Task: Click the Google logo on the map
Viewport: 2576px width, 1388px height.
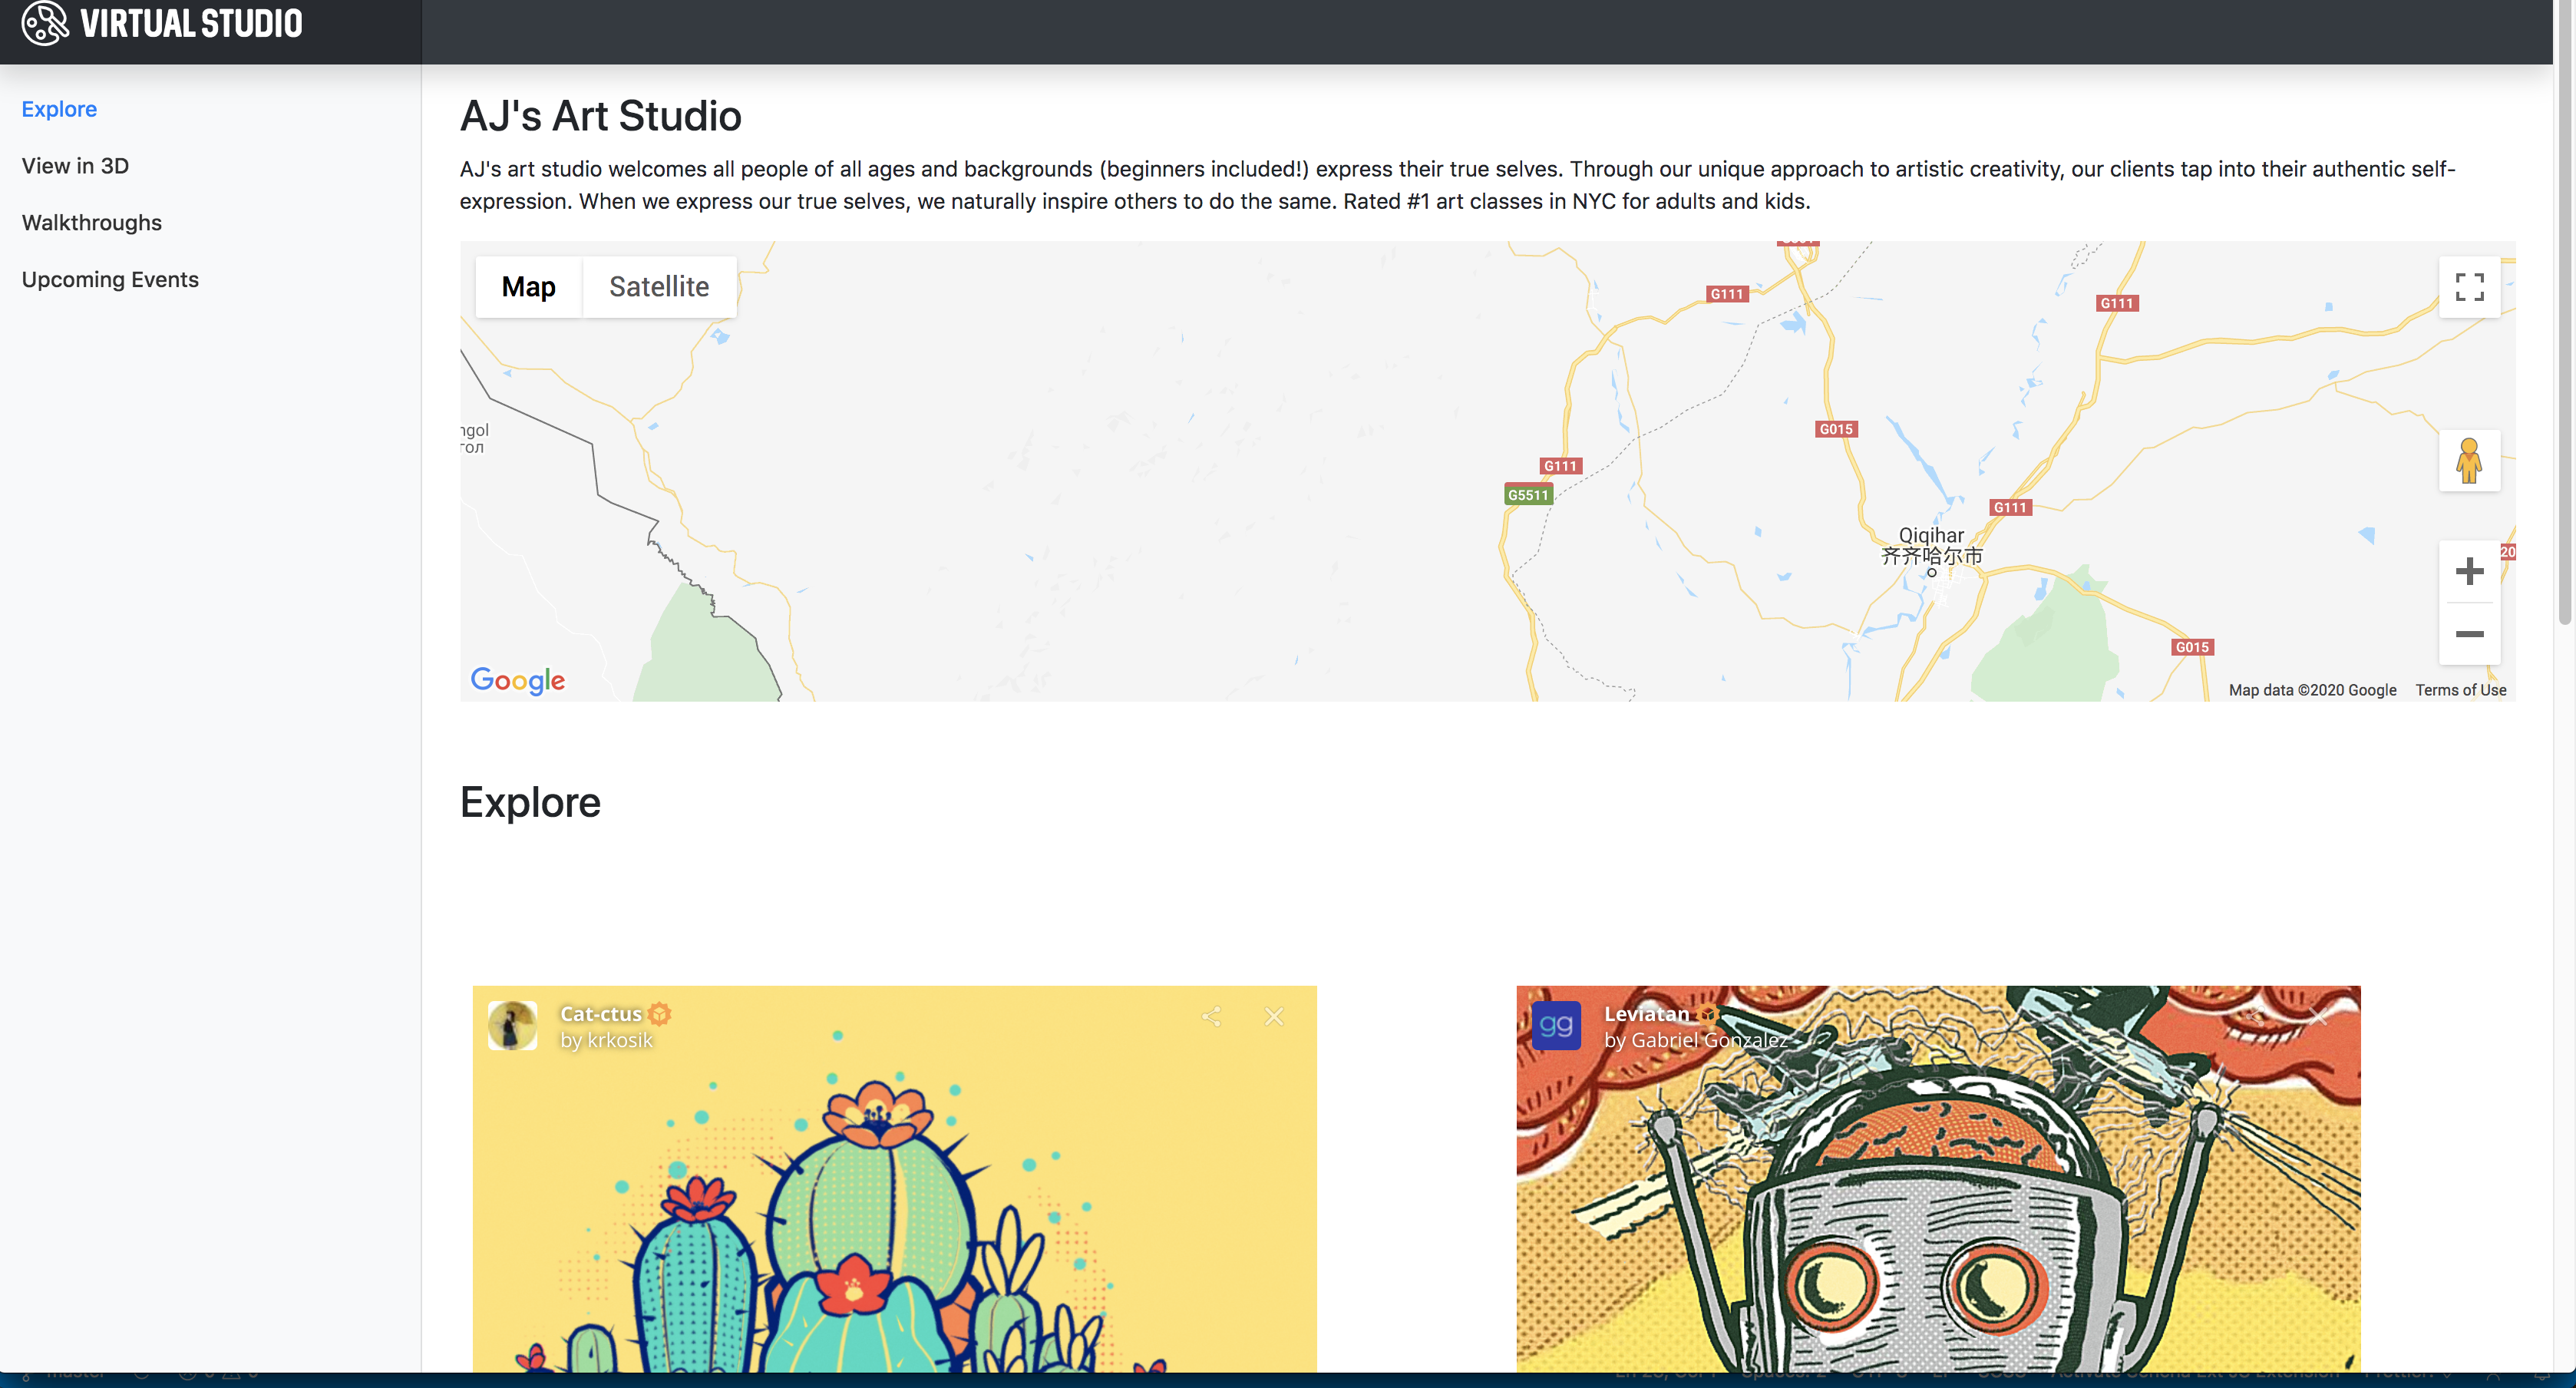Action: point(517,680)
